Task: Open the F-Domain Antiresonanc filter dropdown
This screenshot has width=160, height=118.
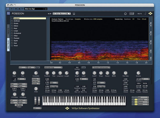Action: click(101, 67)
